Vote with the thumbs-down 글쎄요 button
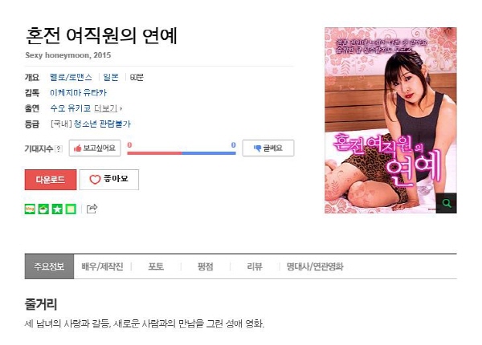 click(x=268, y=148)
